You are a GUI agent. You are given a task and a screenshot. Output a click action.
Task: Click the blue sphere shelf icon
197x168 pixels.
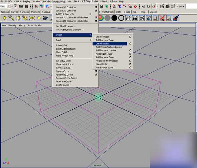pyautogui.click(x=149, y=18)
